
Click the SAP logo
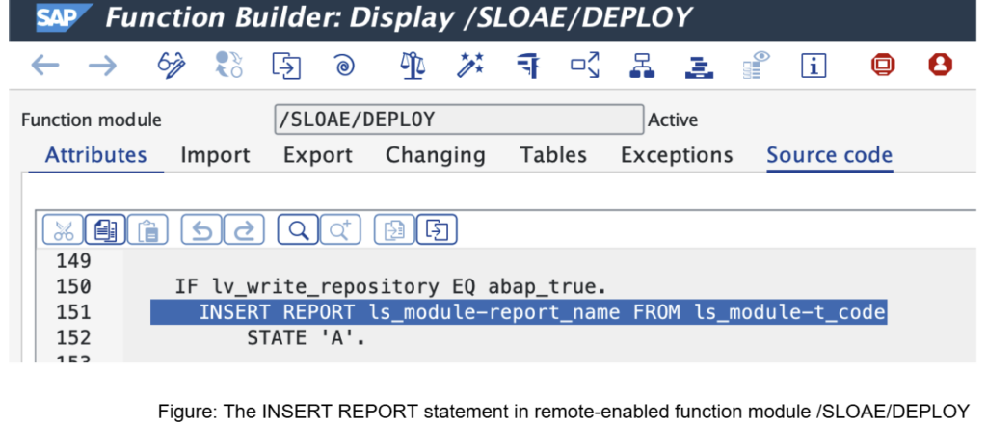point(65,17)
